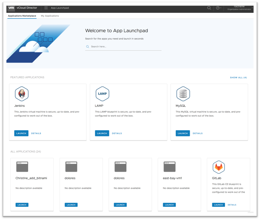The image size is (260, 220).
Task: Switch to My Applications tab
Action: (50, 16)
